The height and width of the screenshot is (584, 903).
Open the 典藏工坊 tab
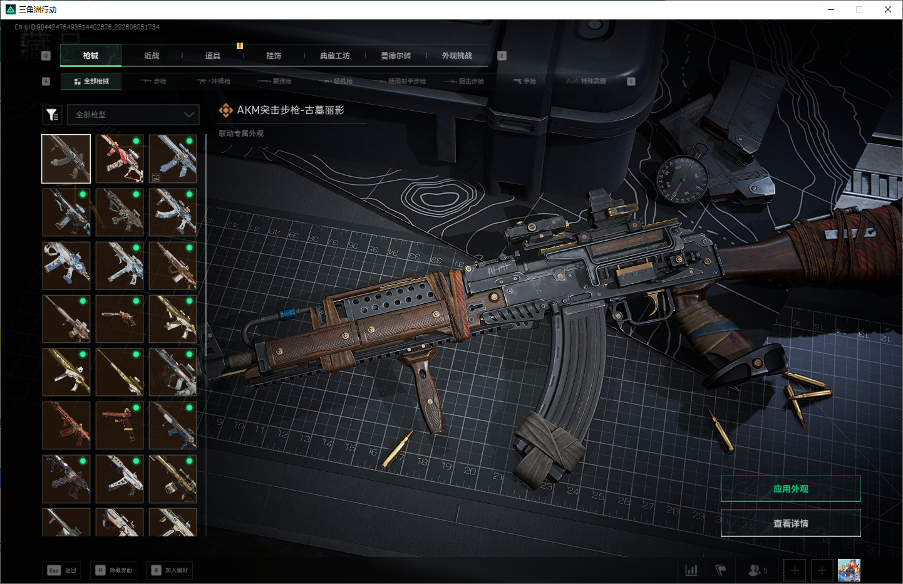[x=335, y=56]
